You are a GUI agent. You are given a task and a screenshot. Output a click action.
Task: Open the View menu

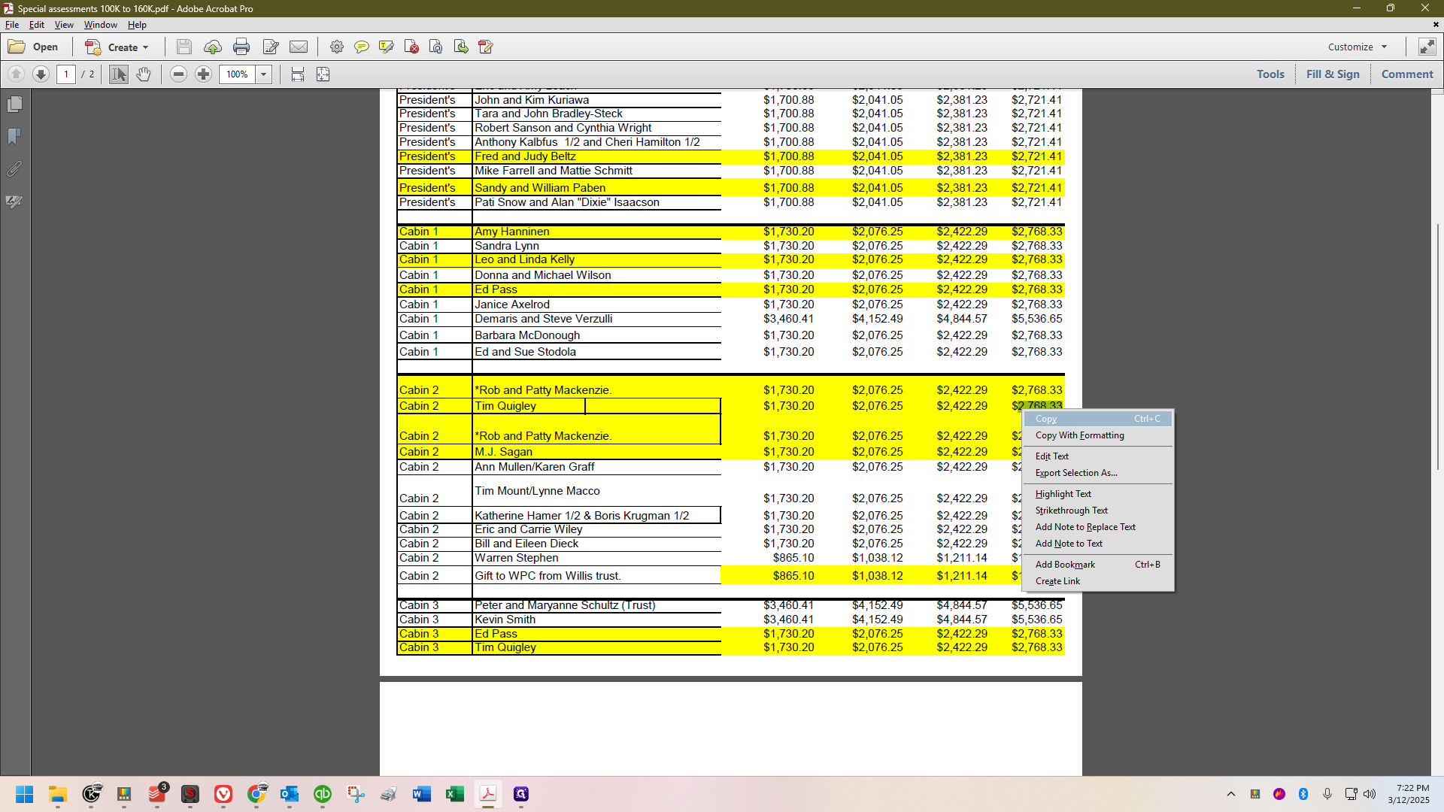pyautogui.click(x=64, y=25)
